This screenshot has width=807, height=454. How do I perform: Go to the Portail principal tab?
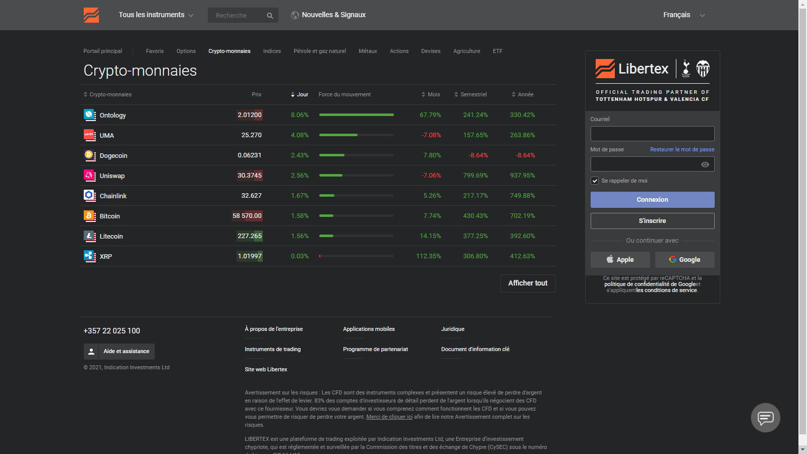click(103, 51)
